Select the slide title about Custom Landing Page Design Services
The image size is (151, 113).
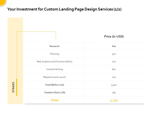click(x=64, y=9)
